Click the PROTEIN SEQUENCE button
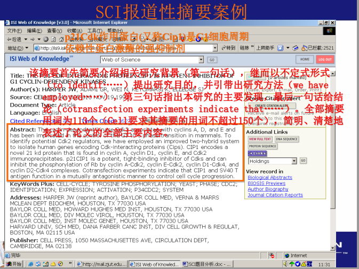This screenshot has width=359, height=269. click(x=262, y=146)
